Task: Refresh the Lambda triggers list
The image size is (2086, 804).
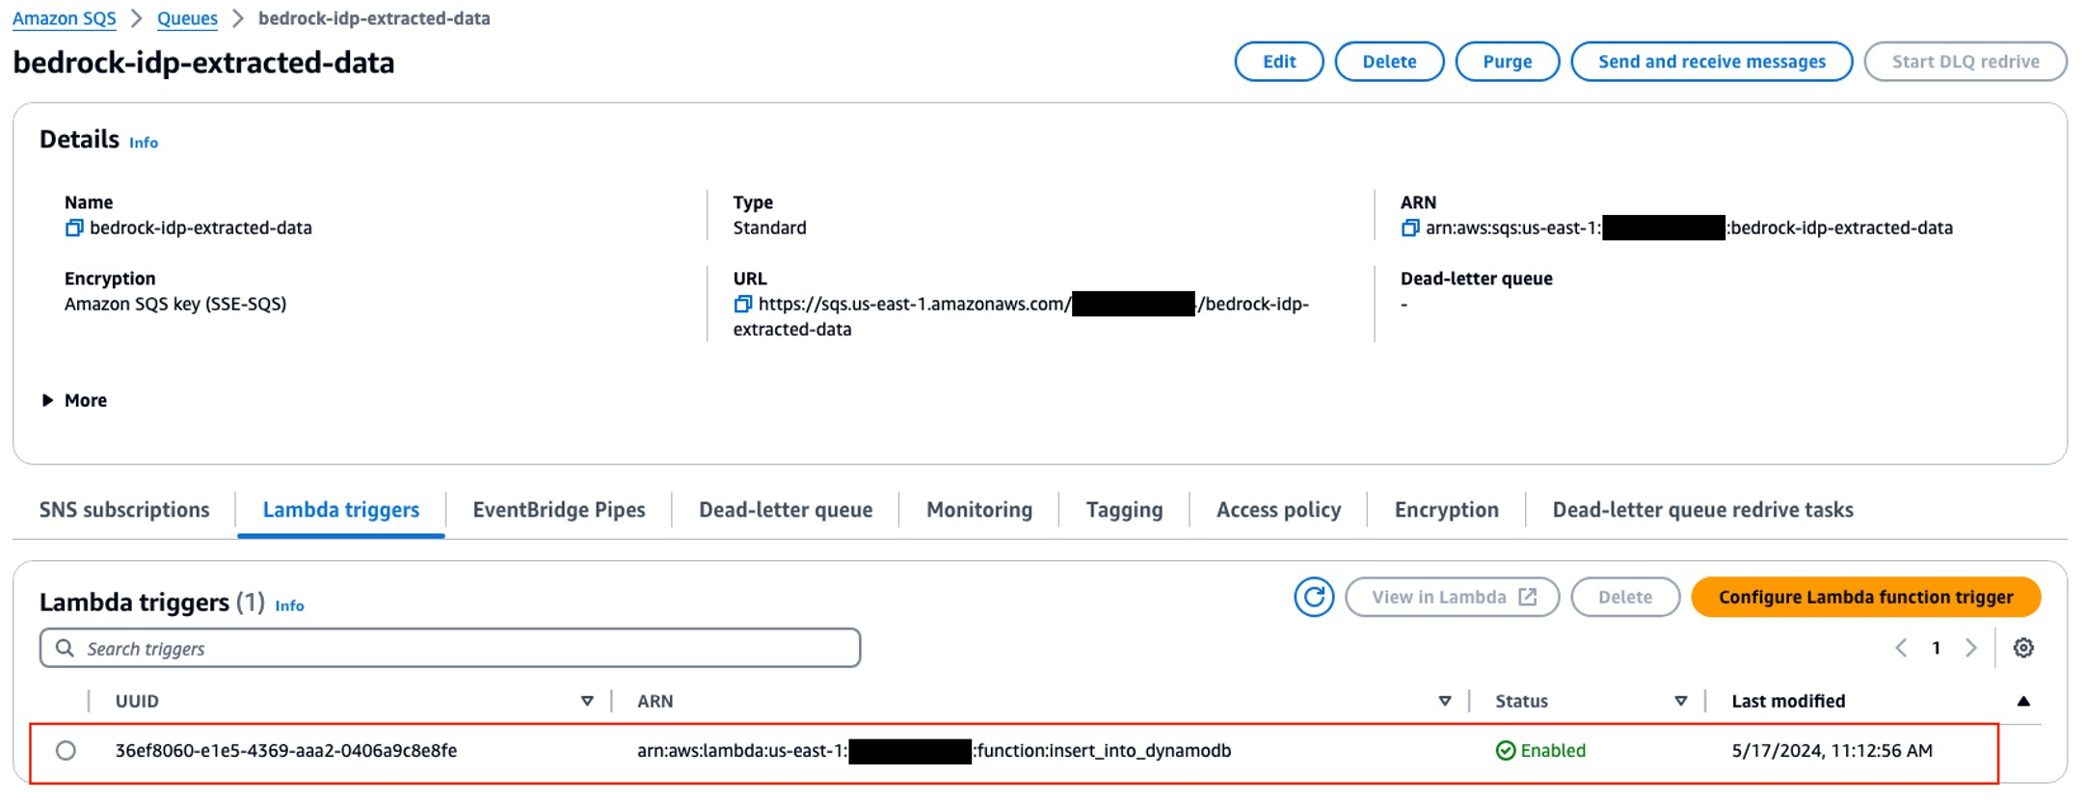Action: [x=1314, y=598]
